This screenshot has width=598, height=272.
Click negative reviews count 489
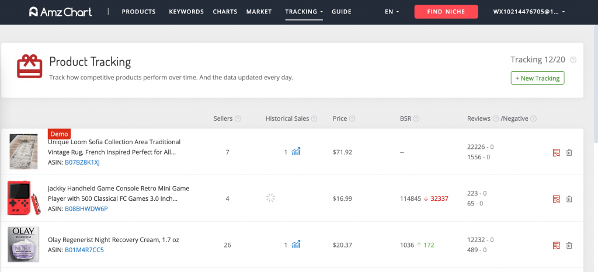[x=472, y=250]
